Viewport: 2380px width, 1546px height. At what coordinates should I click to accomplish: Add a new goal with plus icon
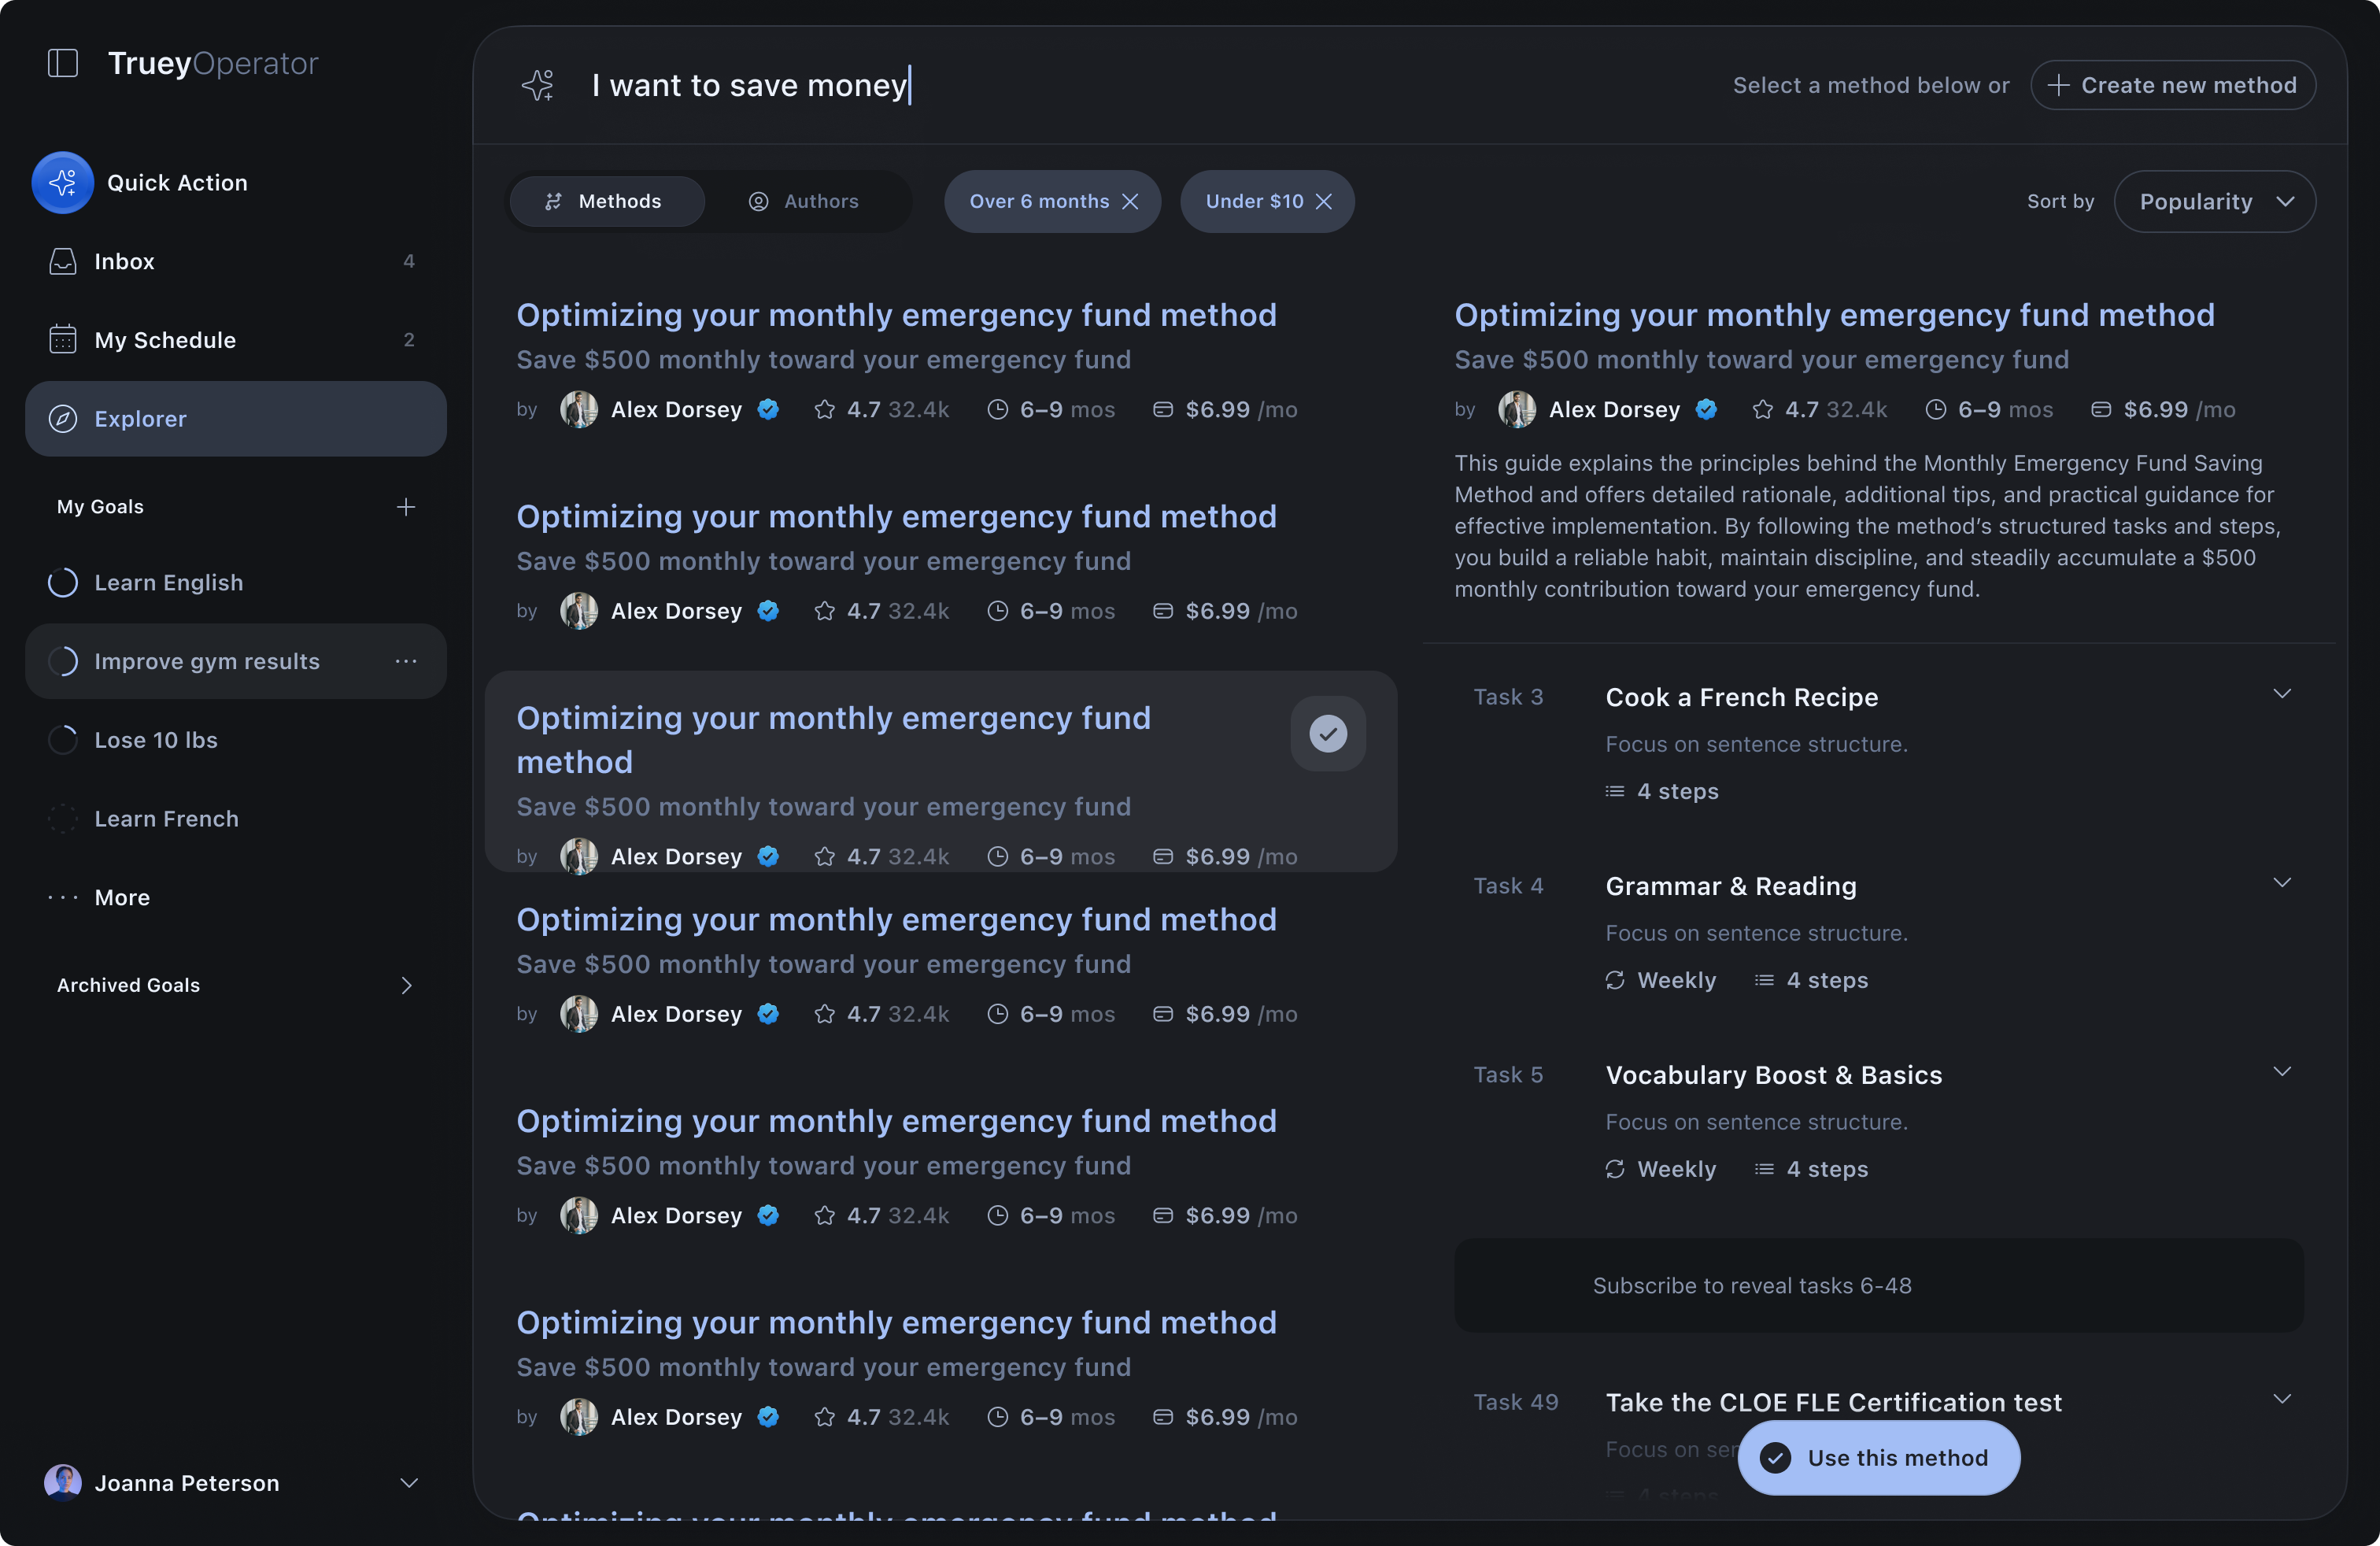click(406, 507)
